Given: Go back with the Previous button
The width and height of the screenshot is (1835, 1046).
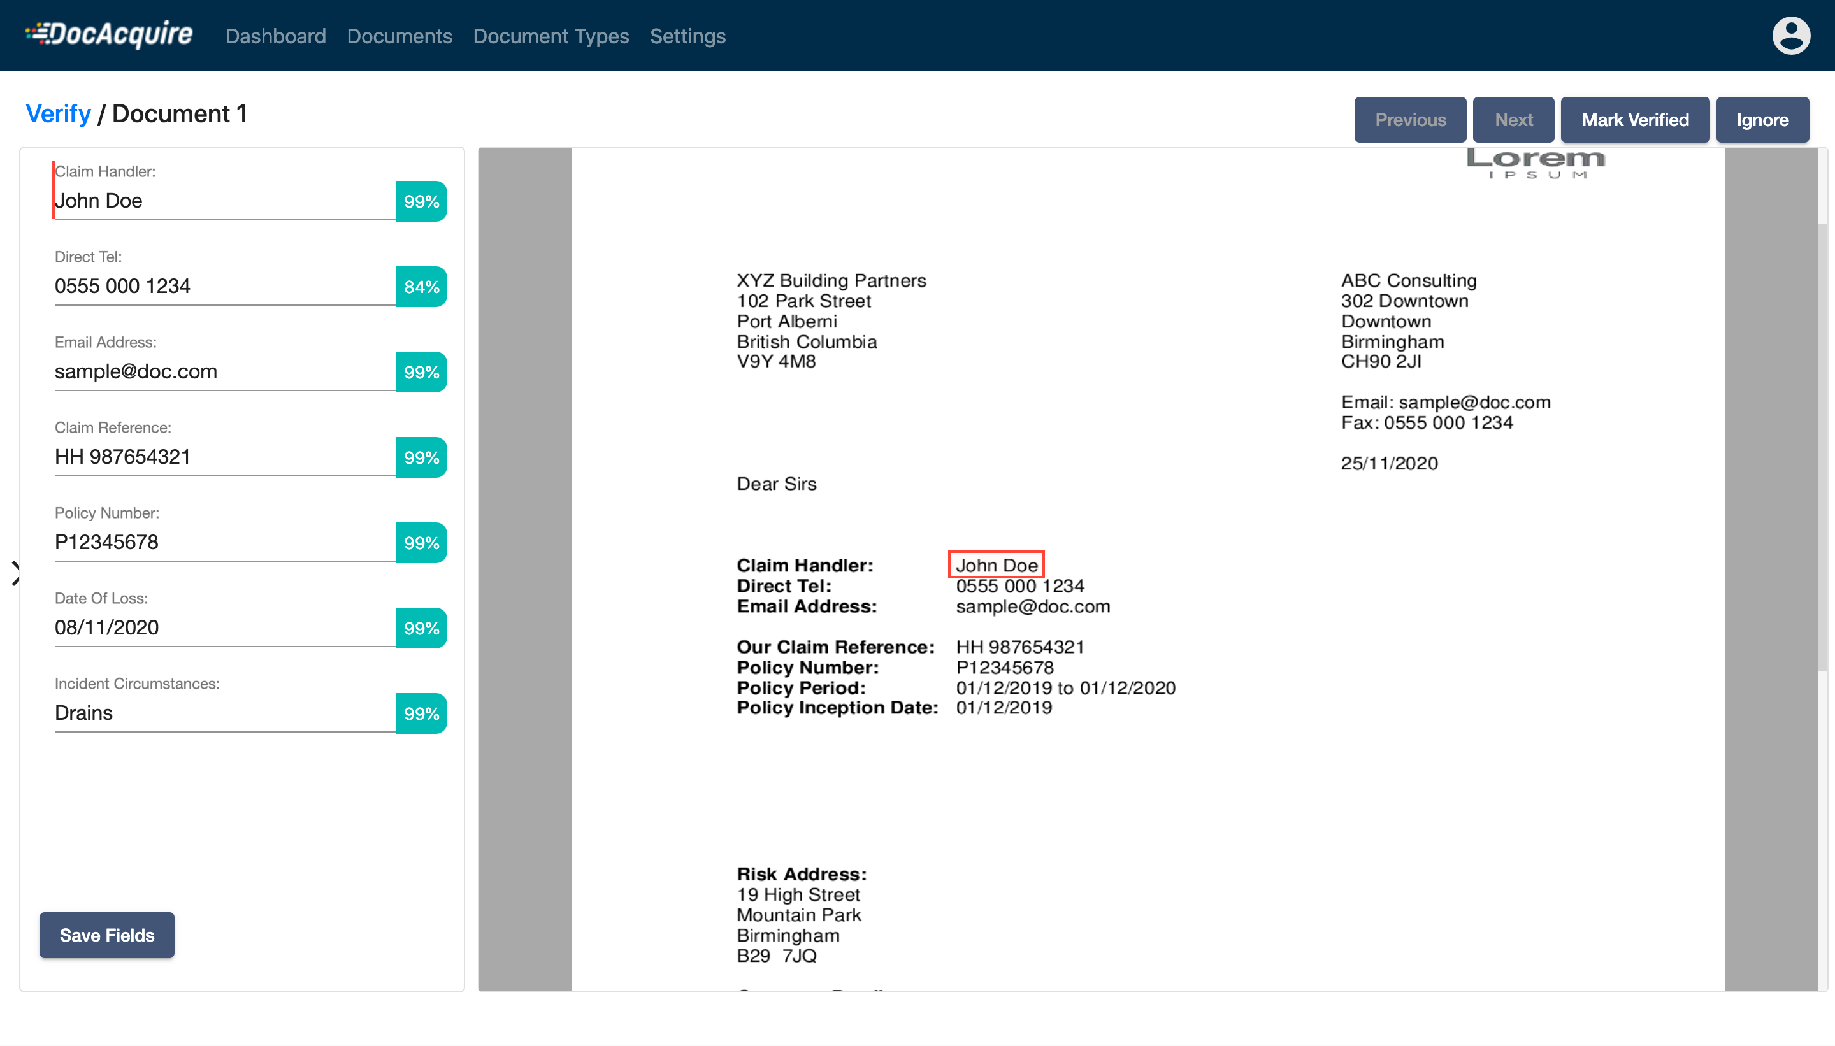Looking at the screenshot, I should [x=1409, y=120].
